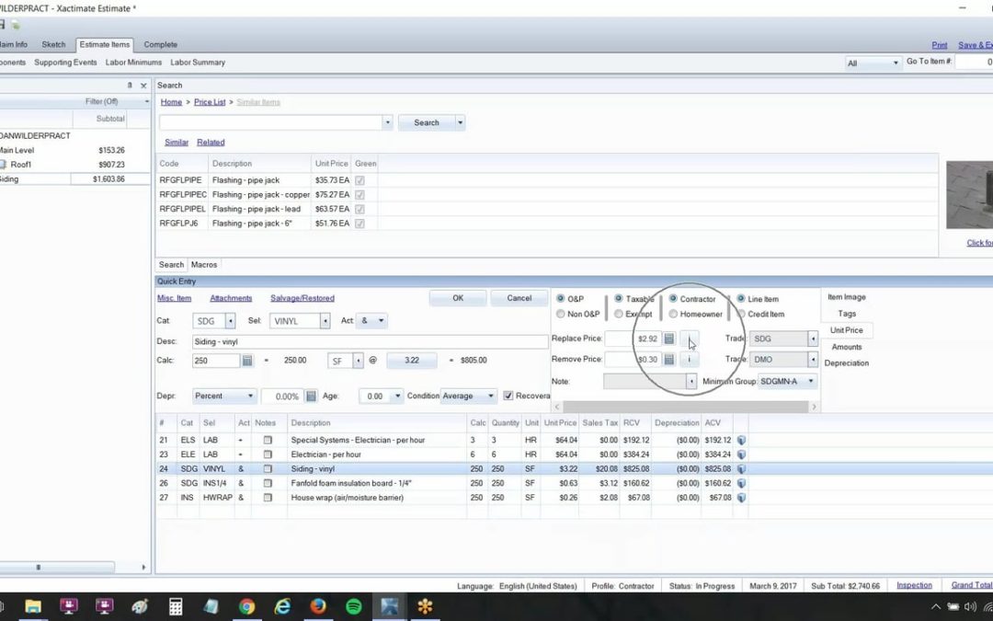Image resolution: width=993 pixels, height=621 pixels.
Task: Expand the Sel VINYL selector arrow
Action: point(325,321)
